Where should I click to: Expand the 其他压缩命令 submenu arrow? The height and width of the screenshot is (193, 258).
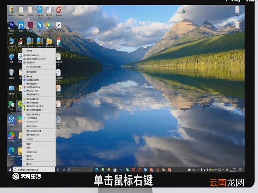coord(54,62)
